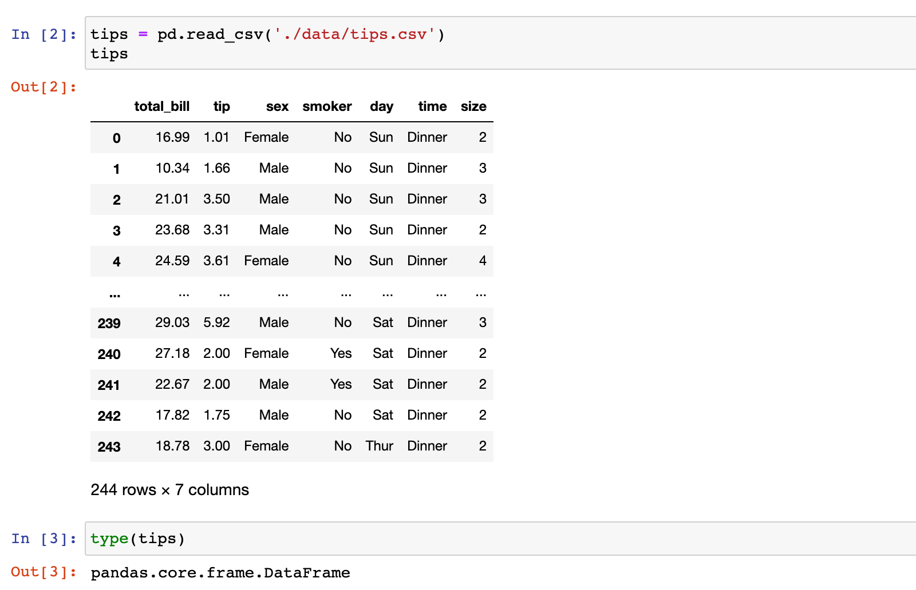Click the total_bill column header

[x=161, y=106]
